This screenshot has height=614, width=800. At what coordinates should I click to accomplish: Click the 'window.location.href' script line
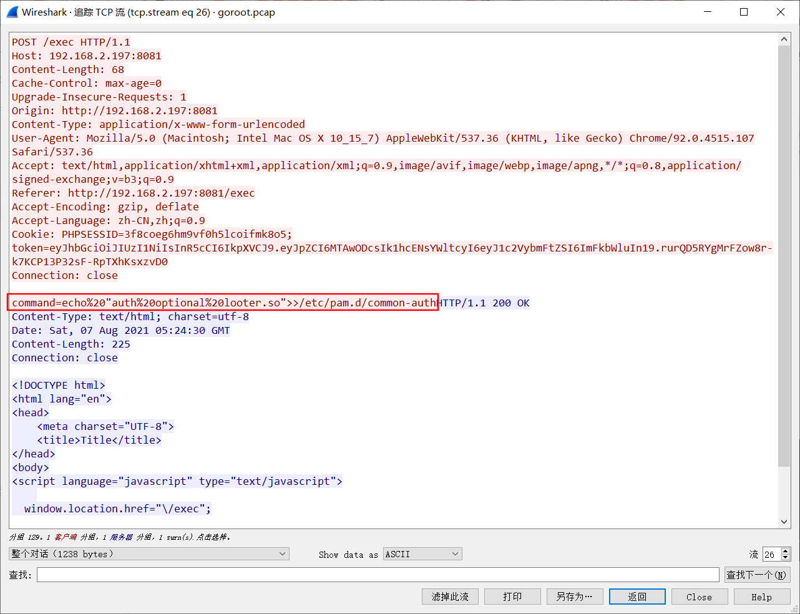click(118, 509)
